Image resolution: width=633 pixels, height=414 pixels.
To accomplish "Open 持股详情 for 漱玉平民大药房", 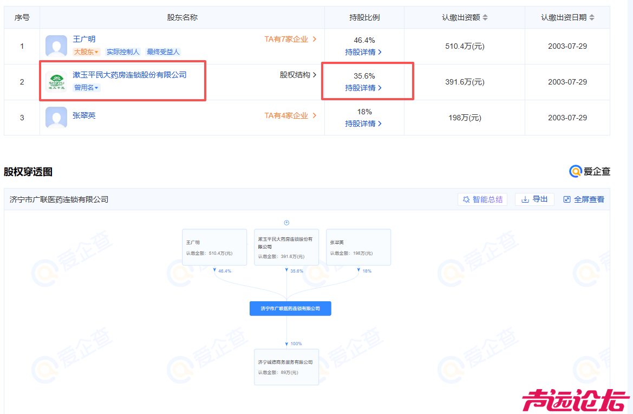I will [364, 88].
